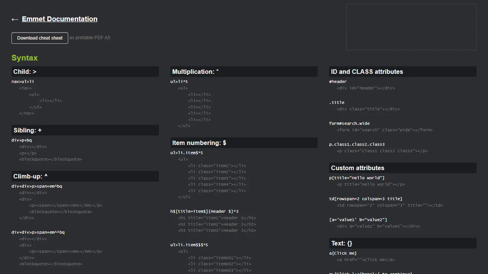
Task: Open the printable PDF A5 version
Action: [x=90, y=37]
